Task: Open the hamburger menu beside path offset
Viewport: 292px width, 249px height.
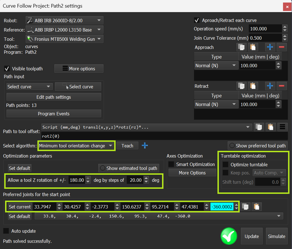Action: pos(282,127)
